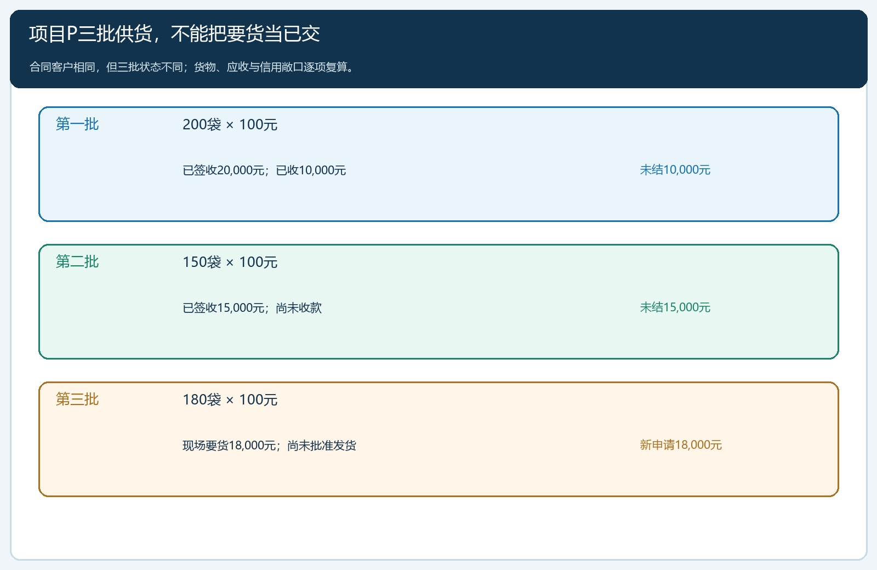Select the 第二批 label
Screen dimensions: 877x570
[x=77, y=262]
